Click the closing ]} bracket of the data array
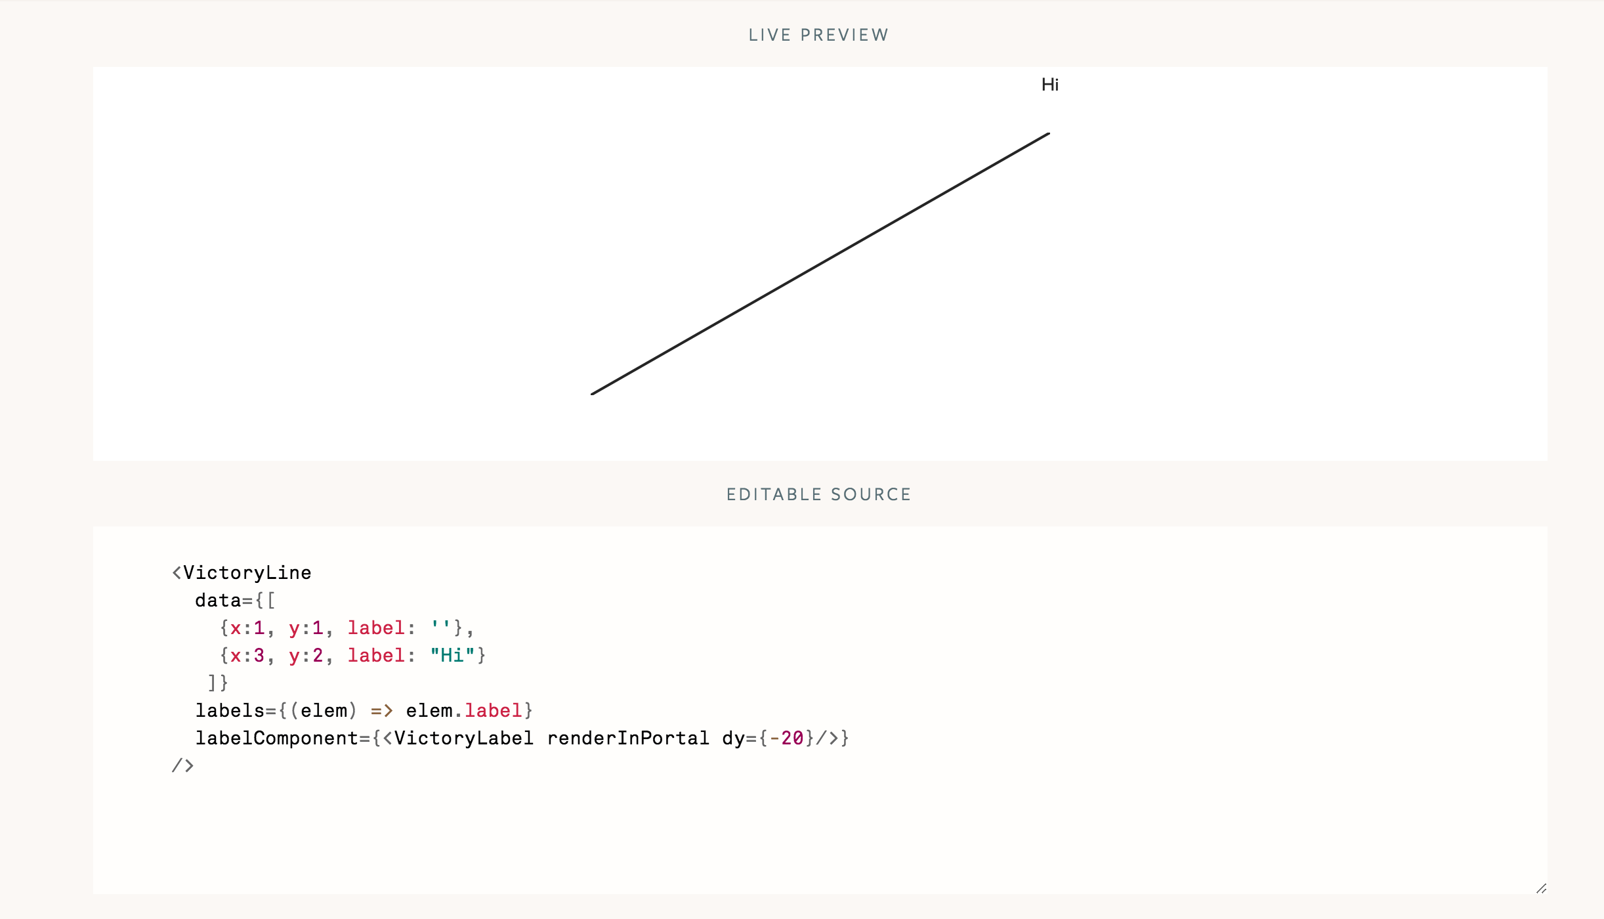The image size is (1604, 919). point(217,682)
